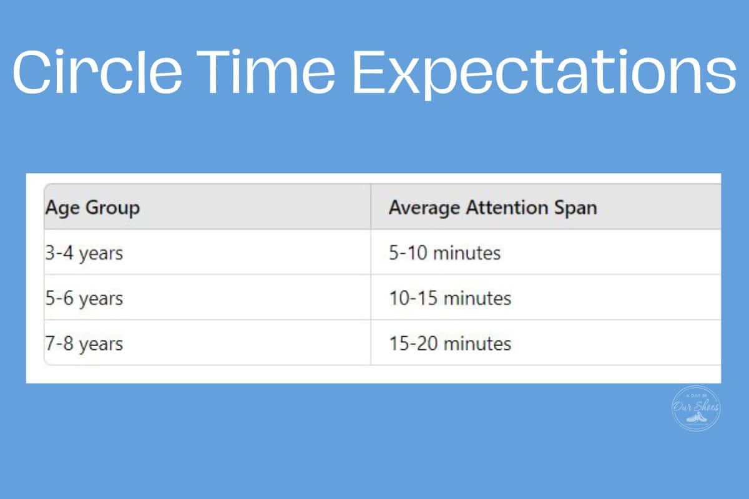The width and height of the screenshot is (749, 499).
Task: Click "minutes" in the 15-20 minutes cell
Action: pos(477,344)
